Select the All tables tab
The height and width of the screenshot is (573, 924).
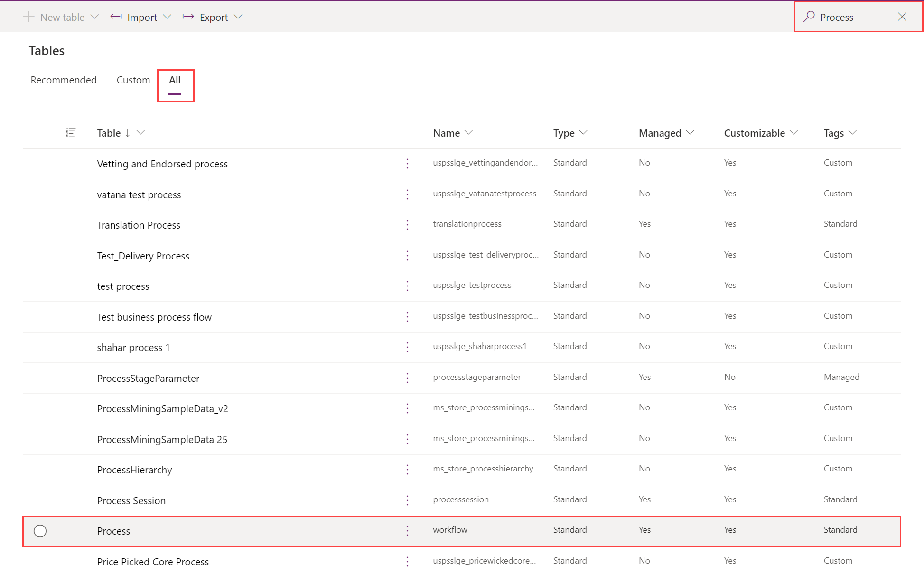click(174, 80)
